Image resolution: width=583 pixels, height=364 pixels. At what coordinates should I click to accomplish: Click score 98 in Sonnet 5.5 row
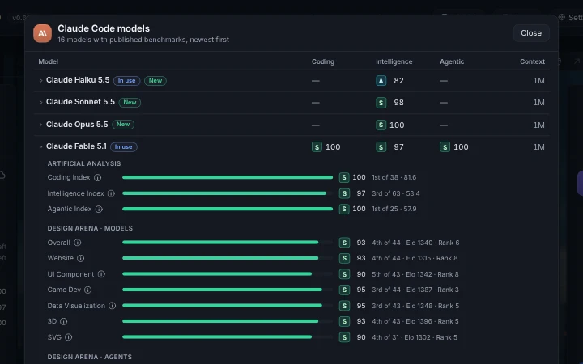[398, 103]
